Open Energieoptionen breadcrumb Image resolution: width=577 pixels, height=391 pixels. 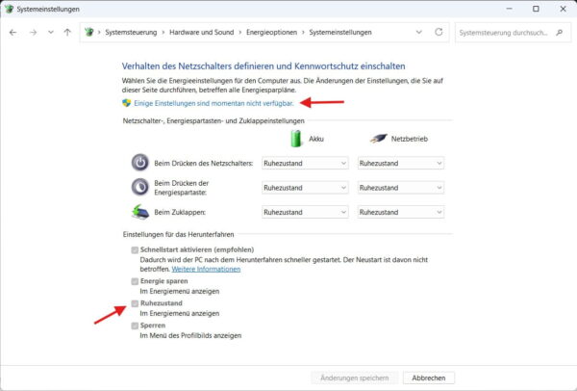[x=271, y=33]
